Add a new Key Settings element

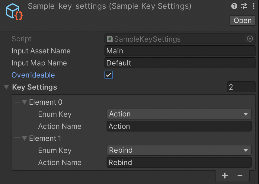tap(225, 176)
